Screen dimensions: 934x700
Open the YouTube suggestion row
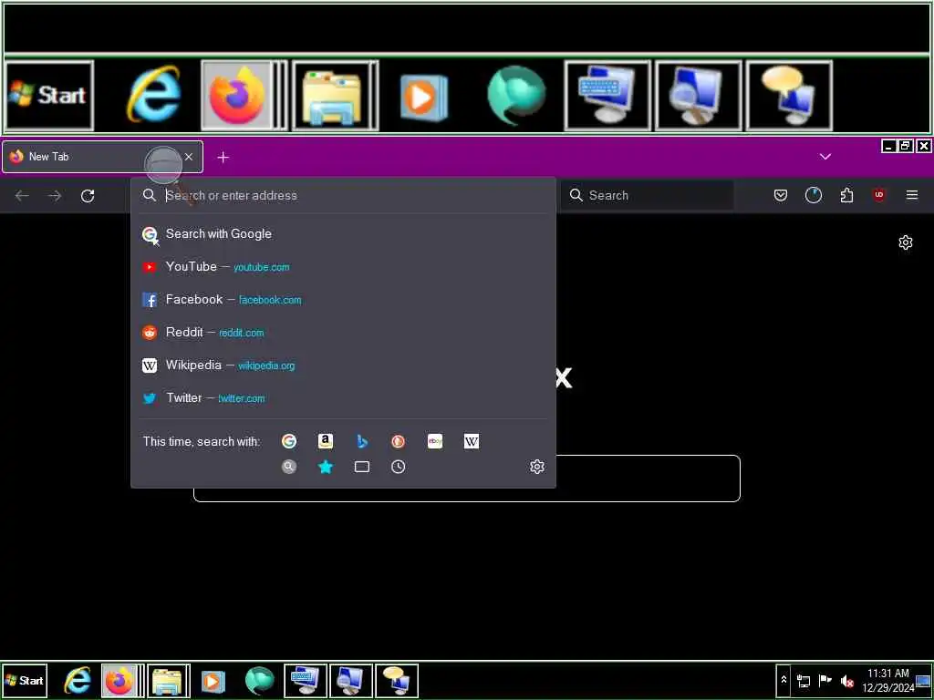pos(343,267)
